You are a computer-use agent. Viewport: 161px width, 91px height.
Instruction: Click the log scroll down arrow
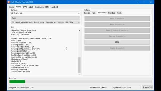(x=79, y=74)
